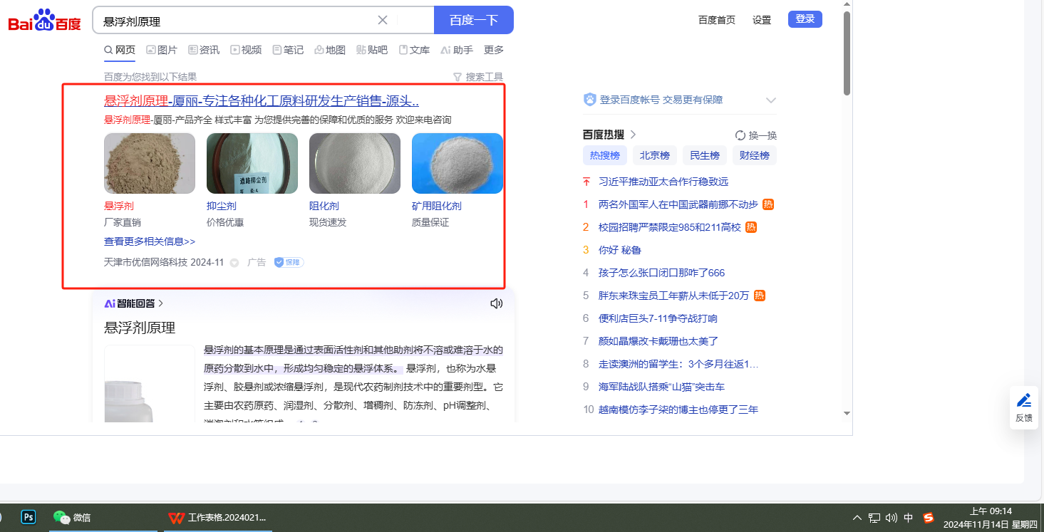1044x532 pixels.
Task: Click 查看更多相关信息>> link
Action: pos(150,241)
